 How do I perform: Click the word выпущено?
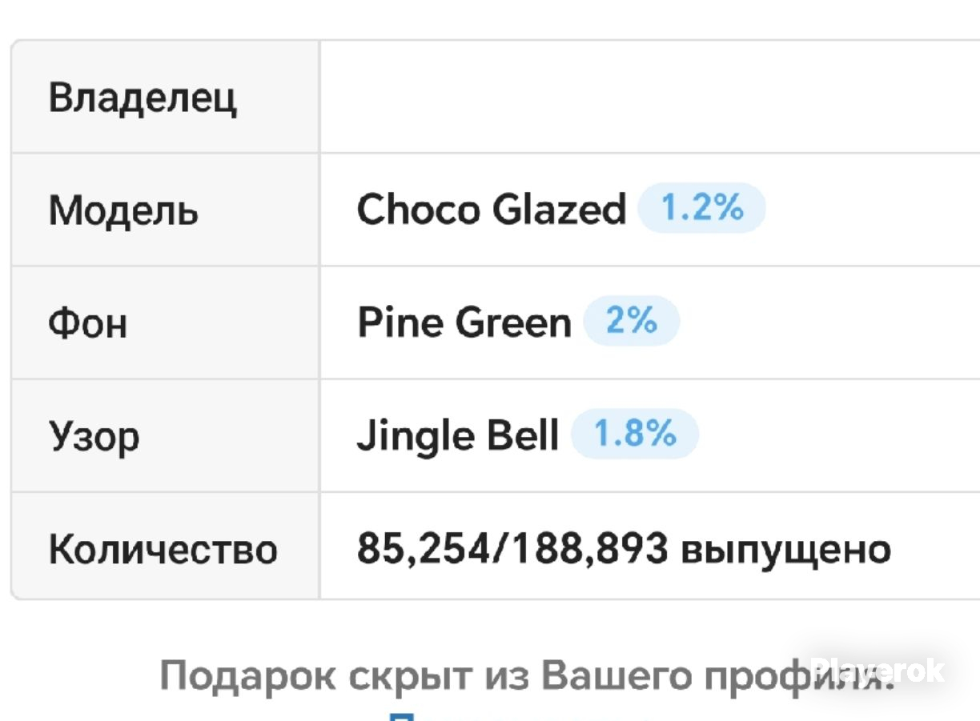click(x=785, y=551)
